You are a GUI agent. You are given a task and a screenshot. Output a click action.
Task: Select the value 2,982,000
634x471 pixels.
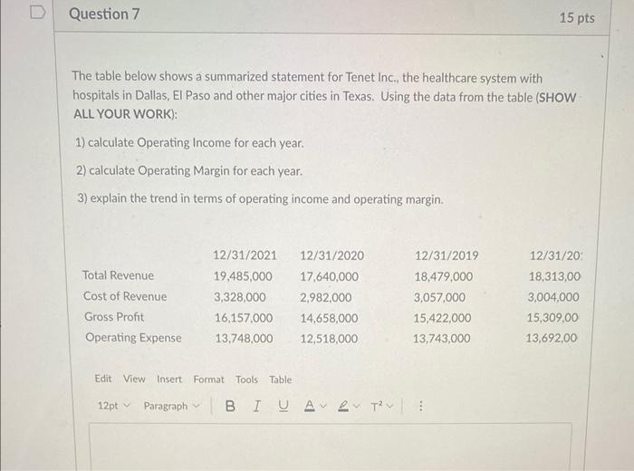326,298
